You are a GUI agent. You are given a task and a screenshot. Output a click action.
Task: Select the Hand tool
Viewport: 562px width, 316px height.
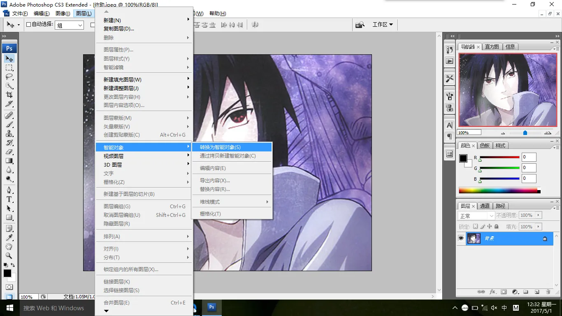[9, 246]
